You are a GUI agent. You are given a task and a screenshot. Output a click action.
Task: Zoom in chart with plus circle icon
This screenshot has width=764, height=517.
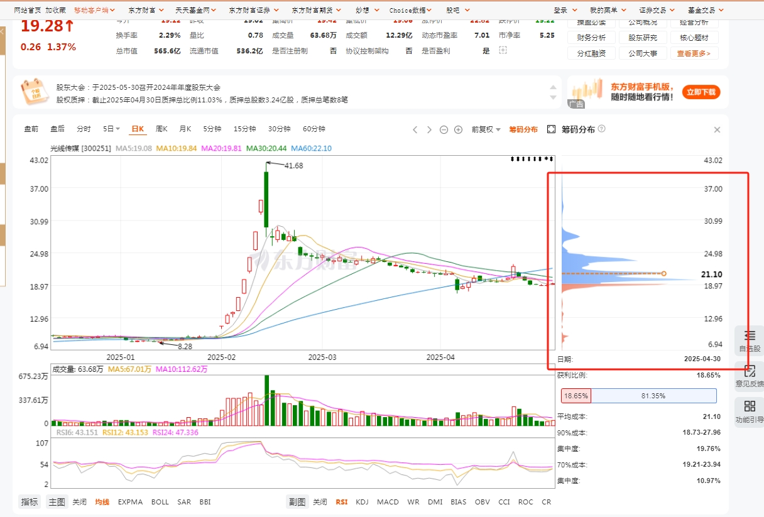(x=458, y=129)
